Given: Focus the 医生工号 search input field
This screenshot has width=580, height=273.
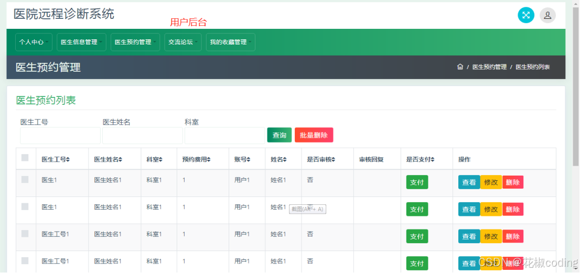Looking at the screenshot, I should [60, 136].
